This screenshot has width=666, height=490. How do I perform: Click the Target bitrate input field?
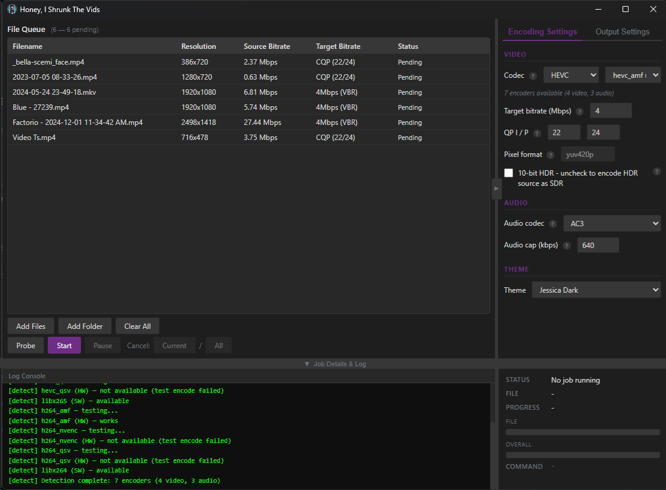pos(610,111)
